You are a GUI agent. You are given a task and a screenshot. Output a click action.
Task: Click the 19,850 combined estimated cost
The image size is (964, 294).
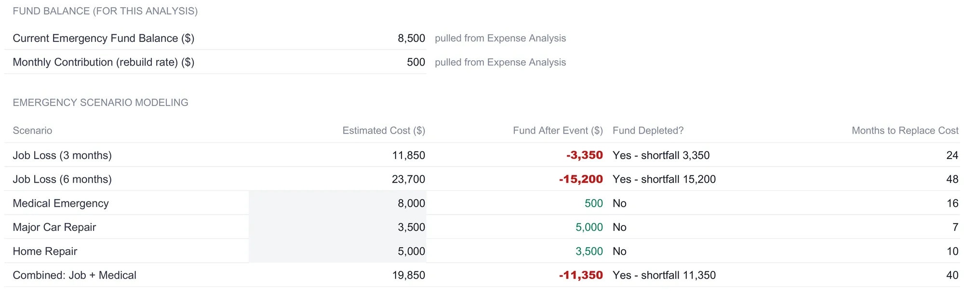click(x=409, y=275)
